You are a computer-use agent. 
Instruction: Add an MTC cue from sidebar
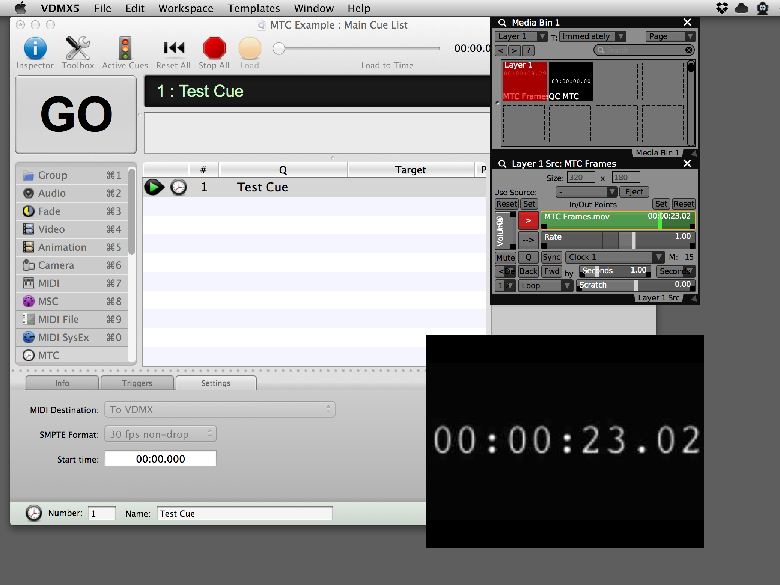[x=72, y=355]
